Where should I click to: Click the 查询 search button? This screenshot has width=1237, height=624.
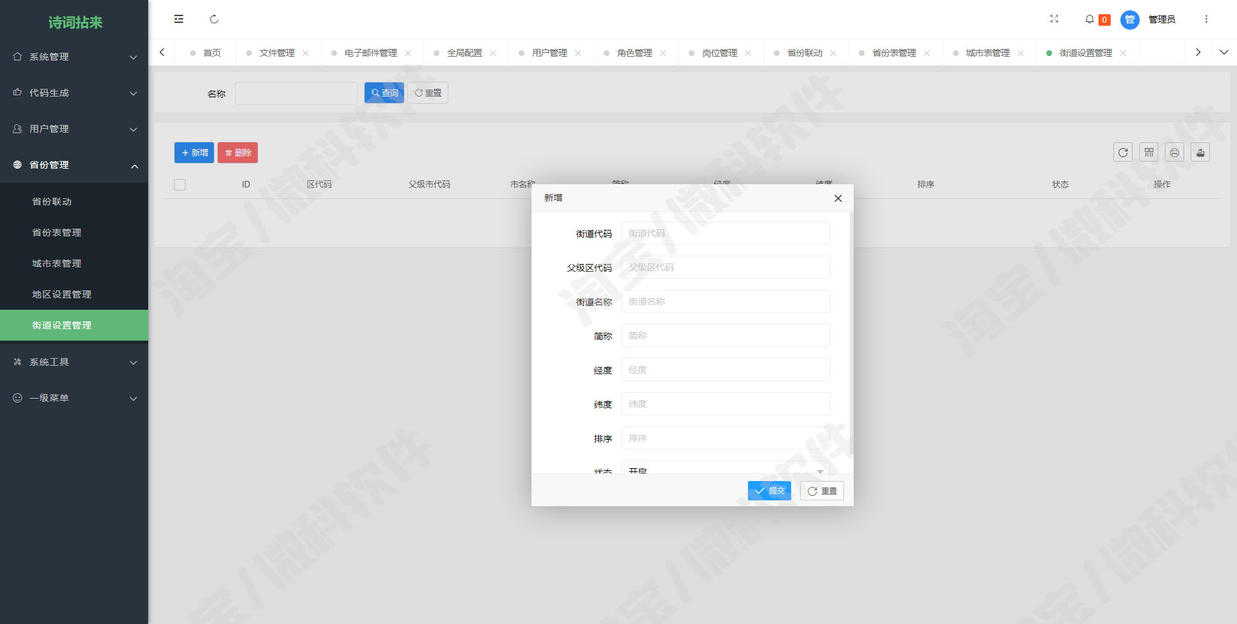tap(384, 93)
